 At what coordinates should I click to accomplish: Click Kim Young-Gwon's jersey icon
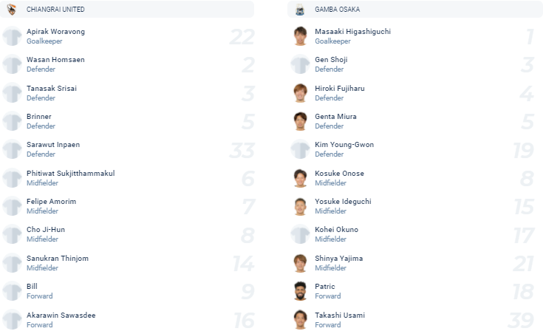pyautogui.click(x=300, y=150)
